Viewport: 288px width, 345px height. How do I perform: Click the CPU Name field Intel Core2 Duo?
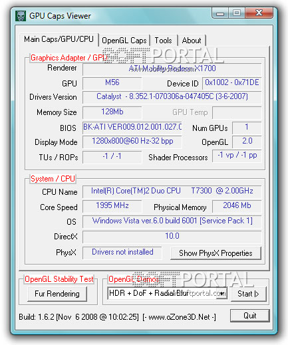(172, 191)
